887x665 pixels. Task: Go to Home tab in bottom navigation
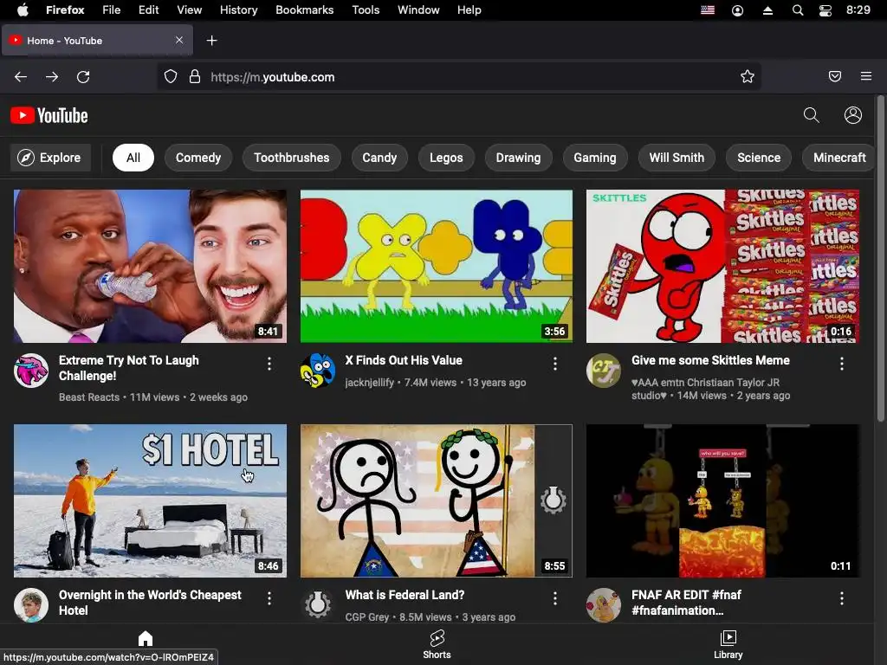[146, 639]
